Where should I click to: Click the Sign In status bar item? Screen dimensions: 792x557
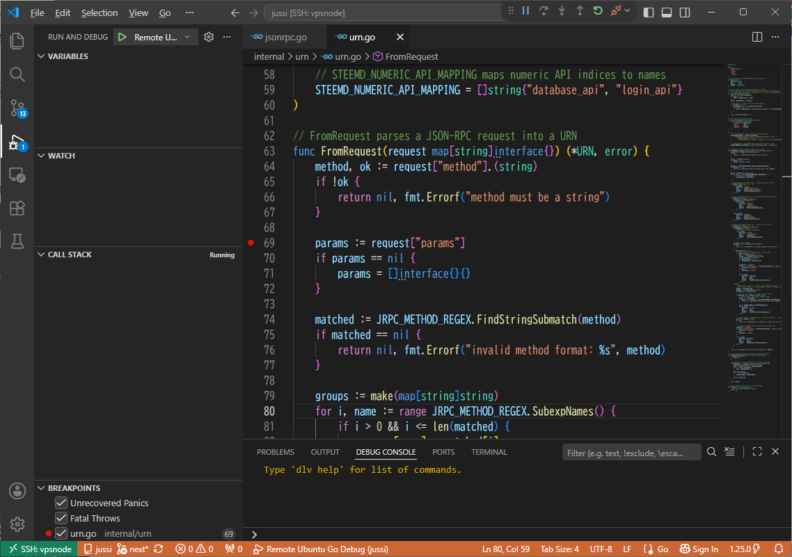coord(699,549)
